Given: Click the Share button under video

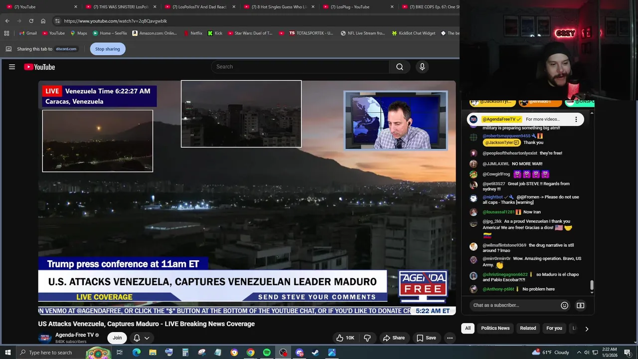Looking at the screenshot, I should 393,338.
